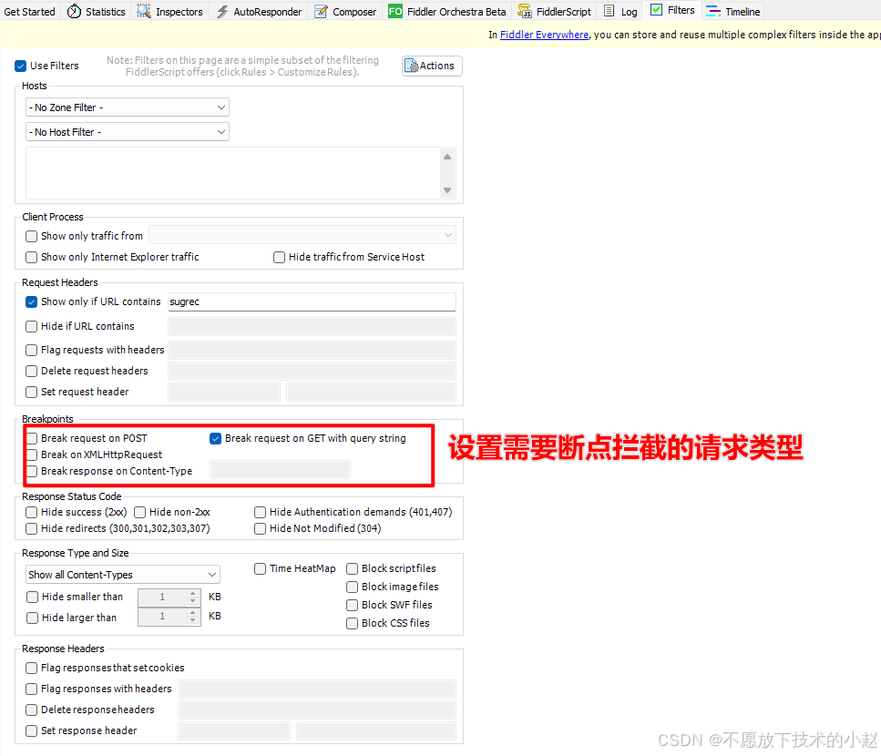This screenshot has height=756, width=881.
Task: Switch to the FiddlerScript tab
Action: [555, 11]
